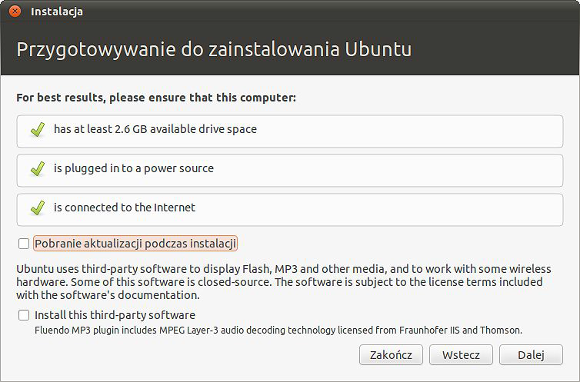Click the 'Install this third-party software' label
Viewport: 580px width, 382px height.
click(x=115, y=315)
